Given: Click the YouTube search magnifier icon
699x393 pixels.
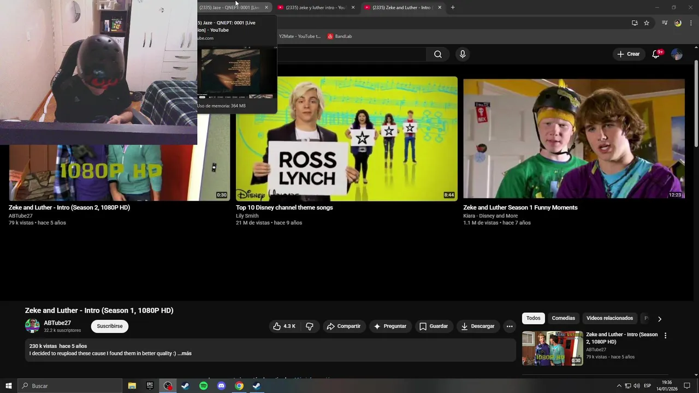Looking at the screenshot, I should click(x=437, y=54).
